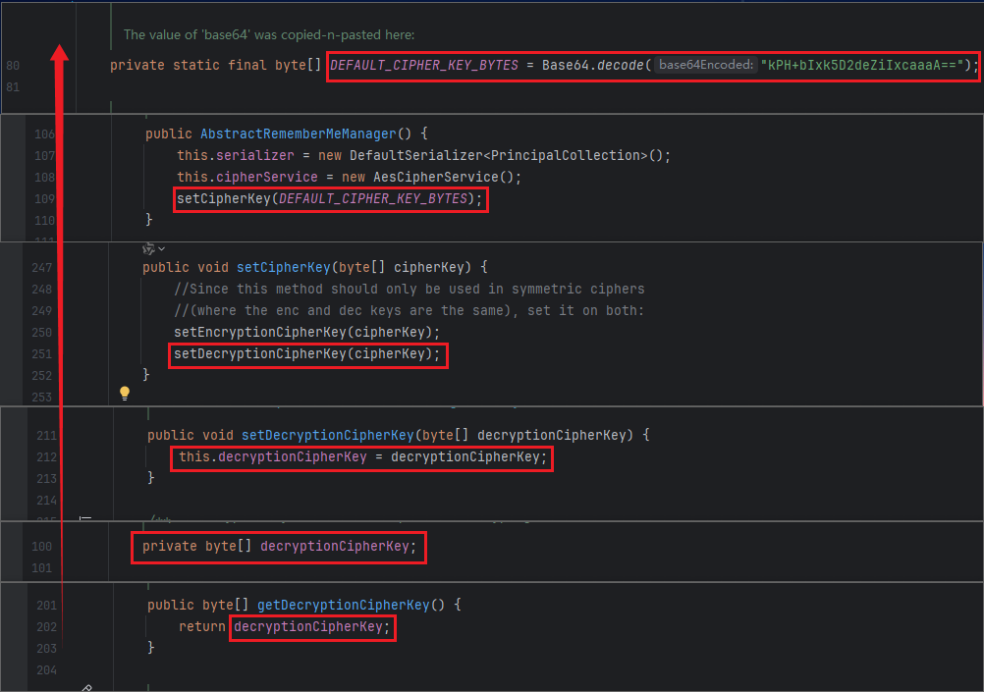Click the Base64 decode method call
984x692 pixels.
[x=619, y=65]
